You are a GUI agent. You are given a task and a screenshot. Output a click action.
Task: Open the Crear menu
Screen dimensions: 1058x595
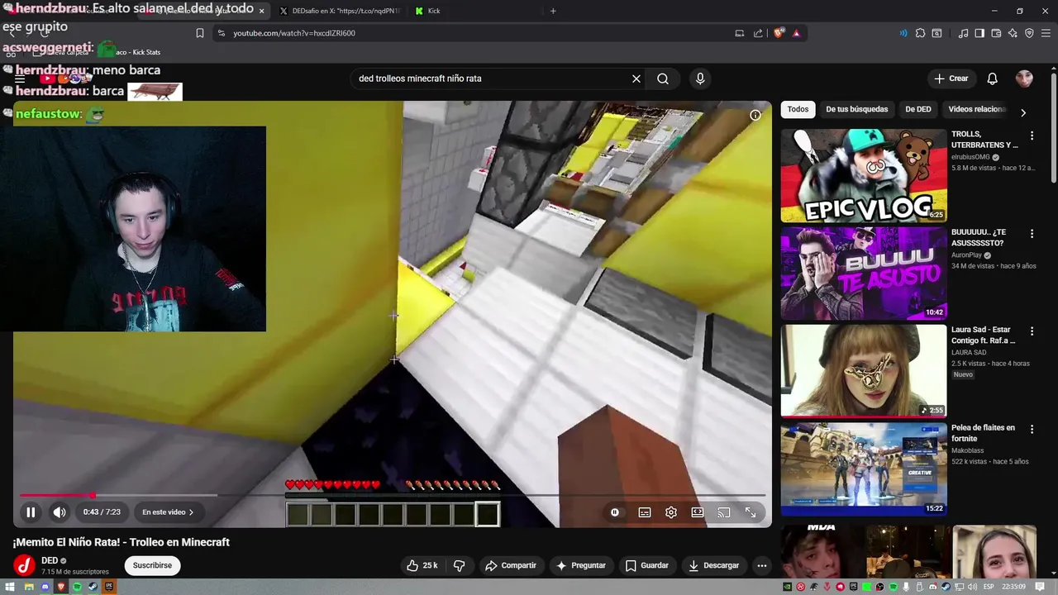[x=951, y=79]
